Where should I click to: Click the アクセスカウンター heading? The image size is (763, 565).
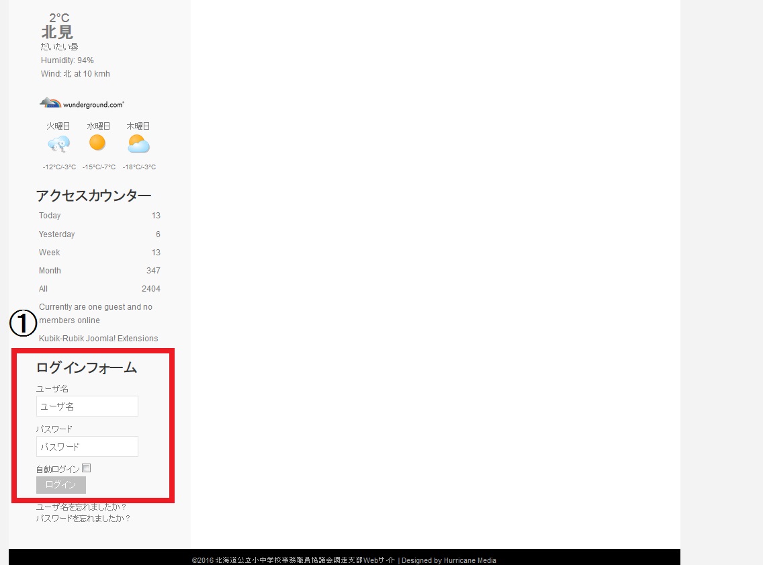[93, 195]
